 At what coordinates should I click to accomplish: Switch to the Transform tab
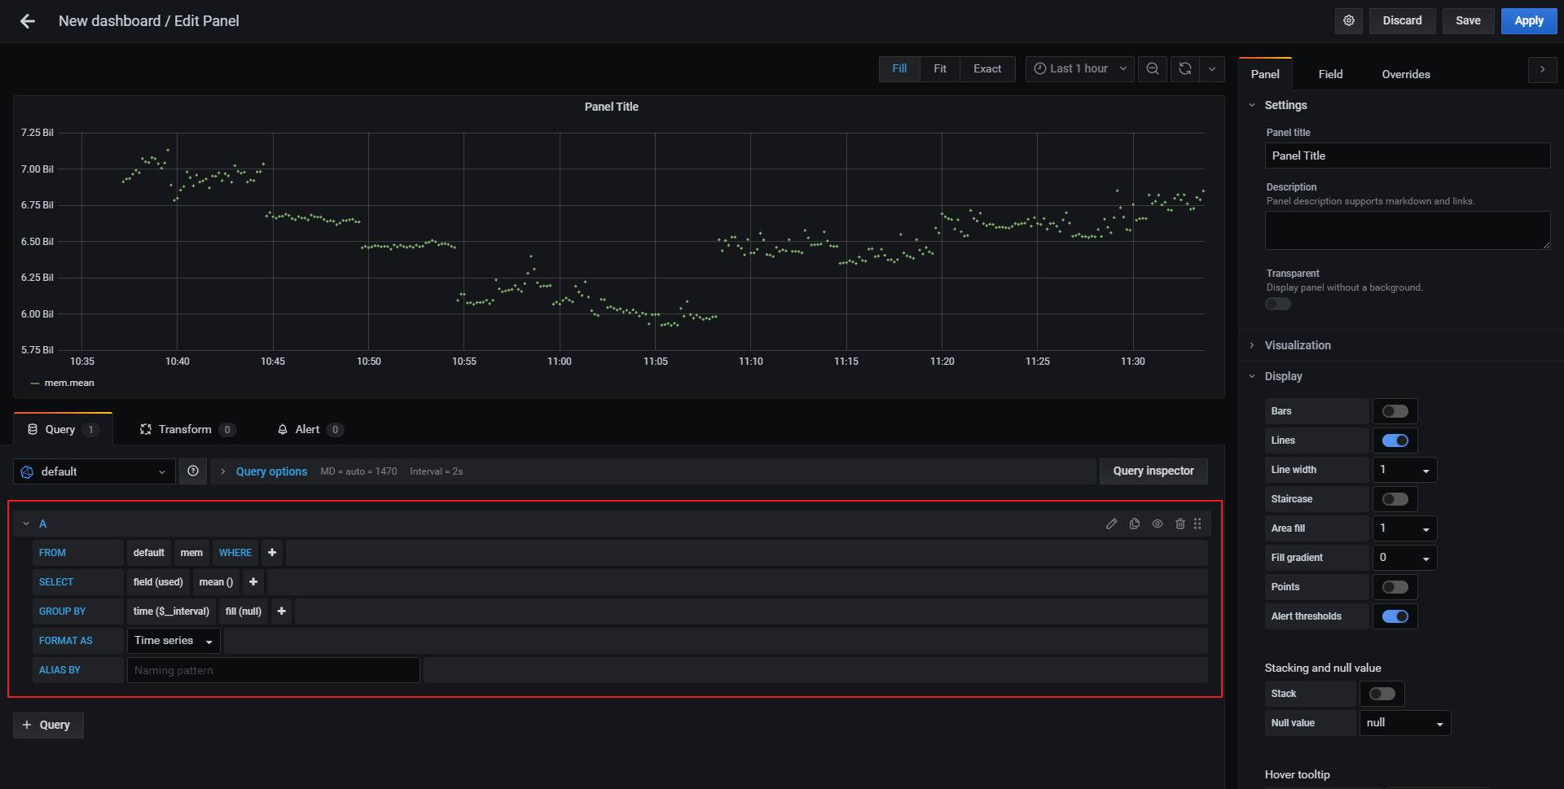[x=186, y=429]
